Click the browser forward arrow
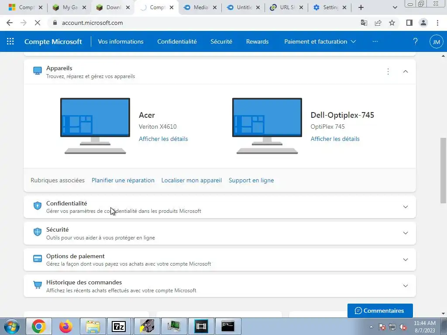The width and height of the screenshot is (447, 335). [x=24, y=23]
